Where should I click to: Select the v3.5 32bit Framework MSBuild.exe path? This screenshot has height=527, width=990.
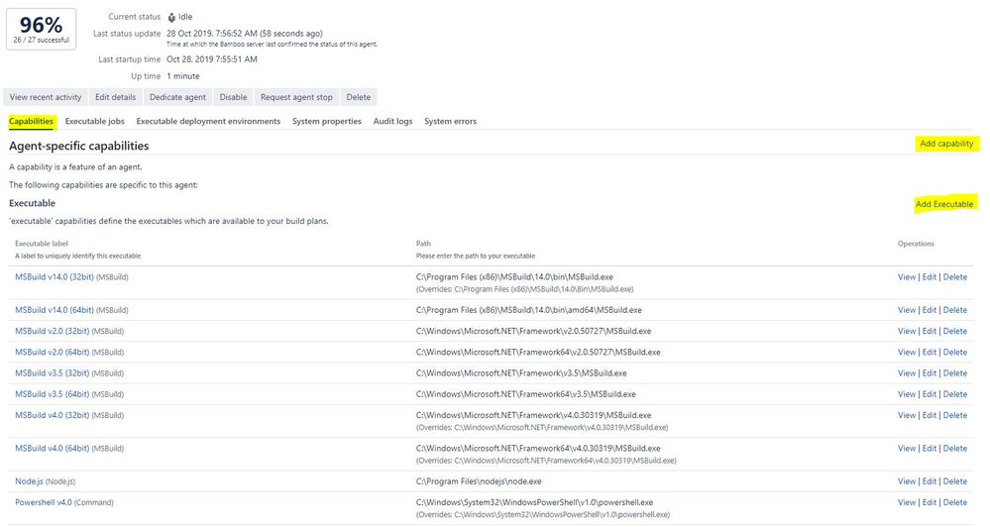521,373
